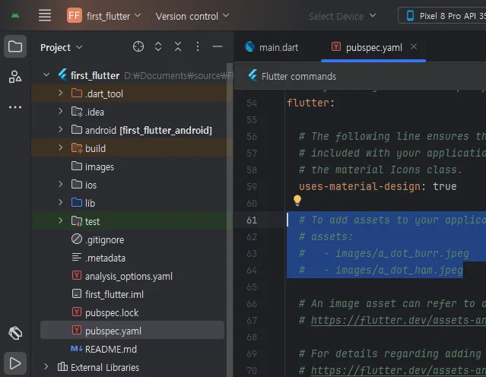
Task: Select README.md file
Action: tap(110, 349)
